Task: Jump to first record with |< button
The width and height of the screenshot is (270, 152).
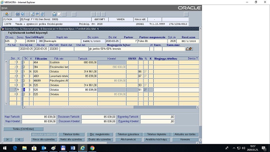Action: tap(8, 139)
